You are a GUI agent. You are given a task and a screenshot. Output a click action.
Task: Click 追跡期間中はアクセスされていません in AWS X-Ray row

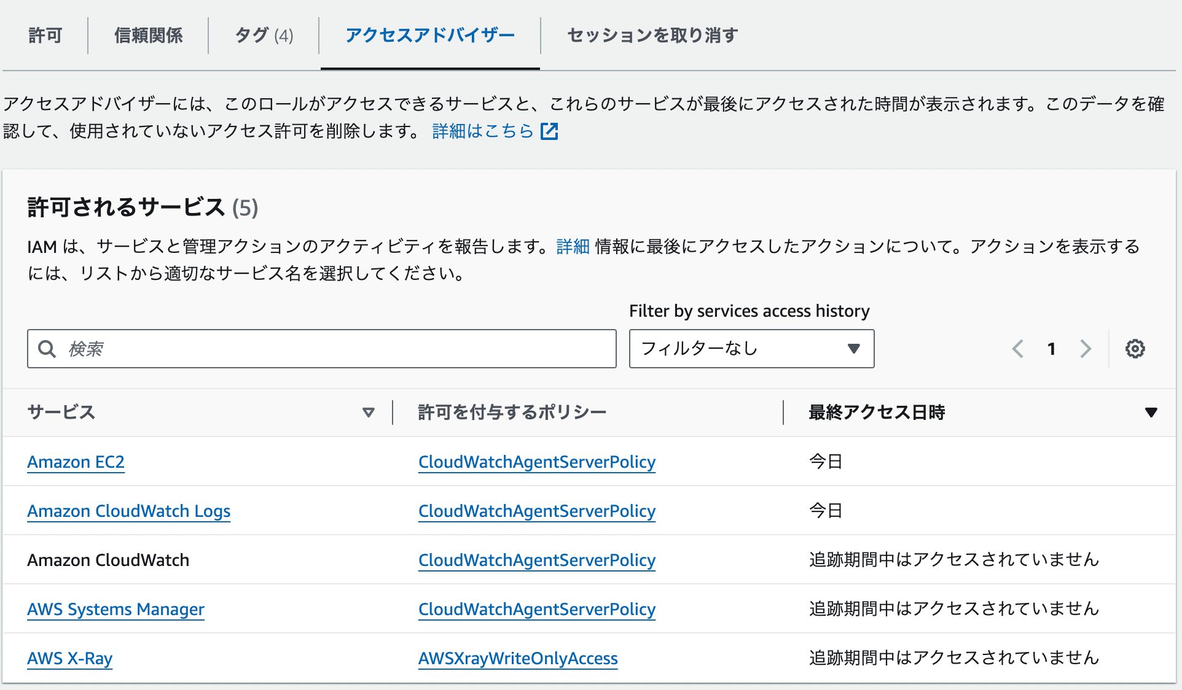click(954, 658)
